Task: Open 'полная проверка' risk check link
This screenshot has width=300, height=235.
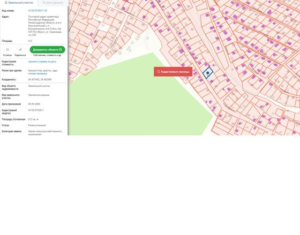Action: click(x=37, y=74)
